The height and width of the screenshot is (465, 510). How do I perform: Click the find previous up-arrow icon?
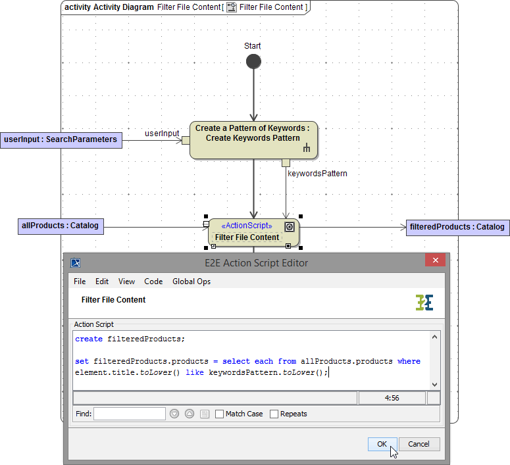point(190,414)
